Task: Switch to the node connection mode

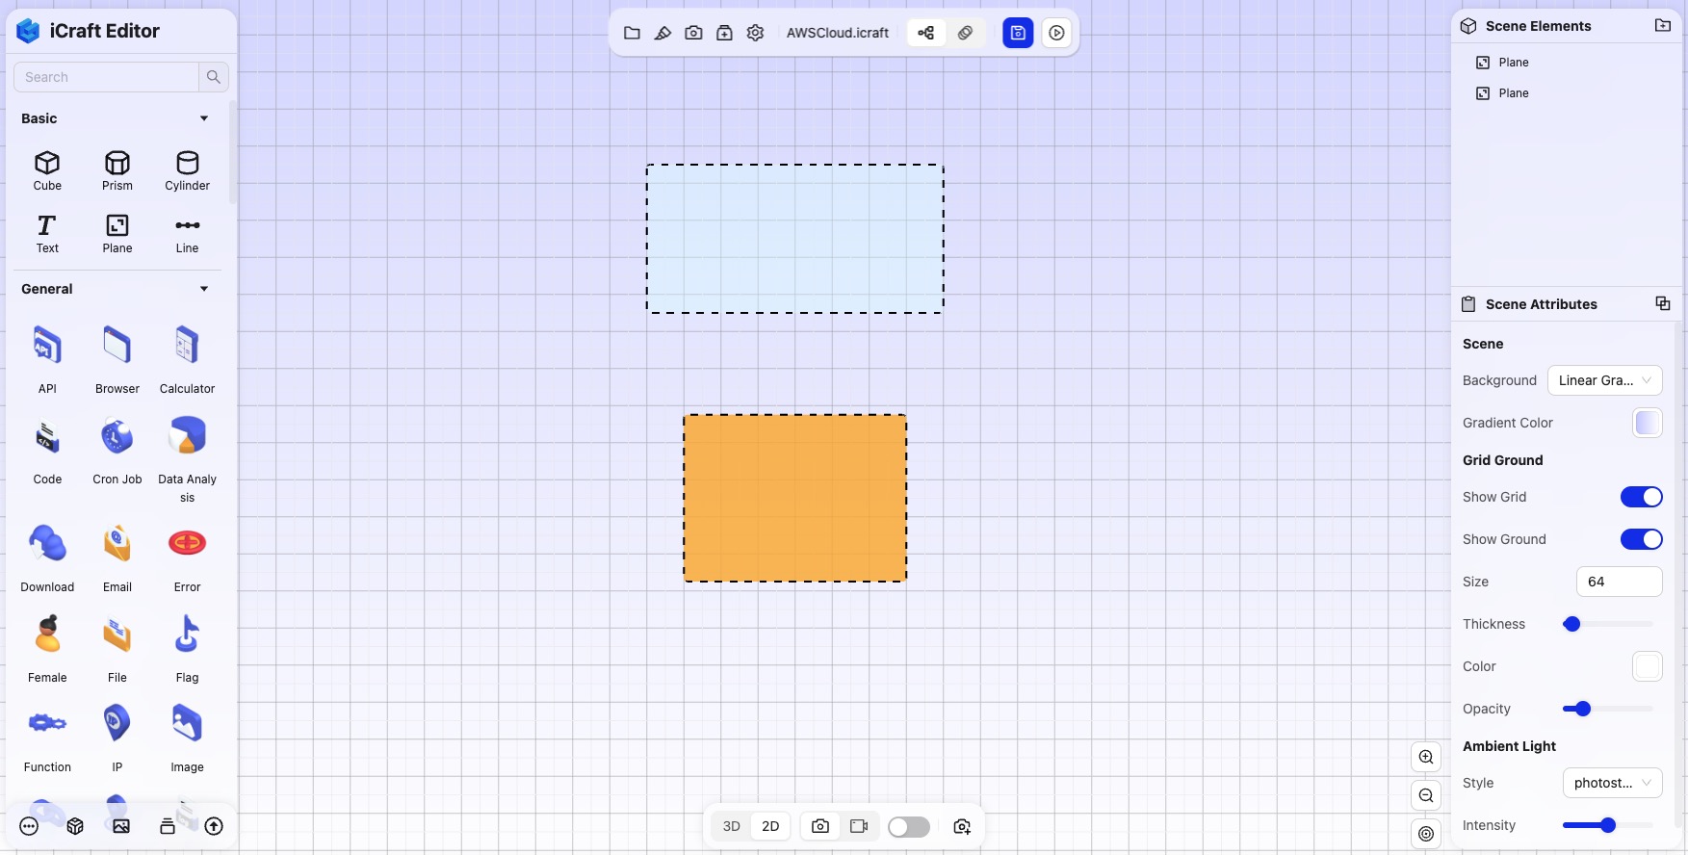Action: click(x=925, y=33)
